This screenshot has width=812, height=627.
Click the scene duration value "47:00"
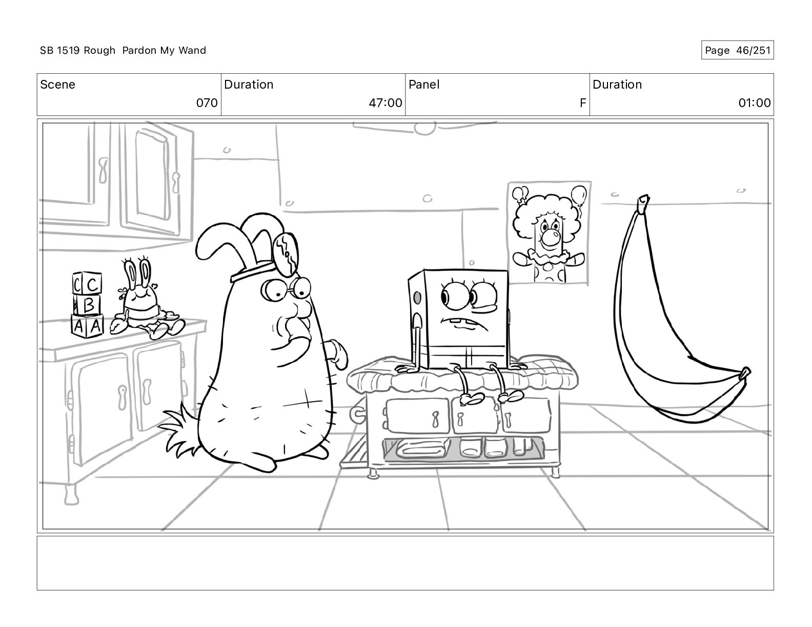click(385, 103)
